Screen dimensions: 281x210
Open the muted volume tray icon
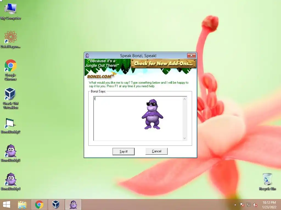(x=255, y=205)
